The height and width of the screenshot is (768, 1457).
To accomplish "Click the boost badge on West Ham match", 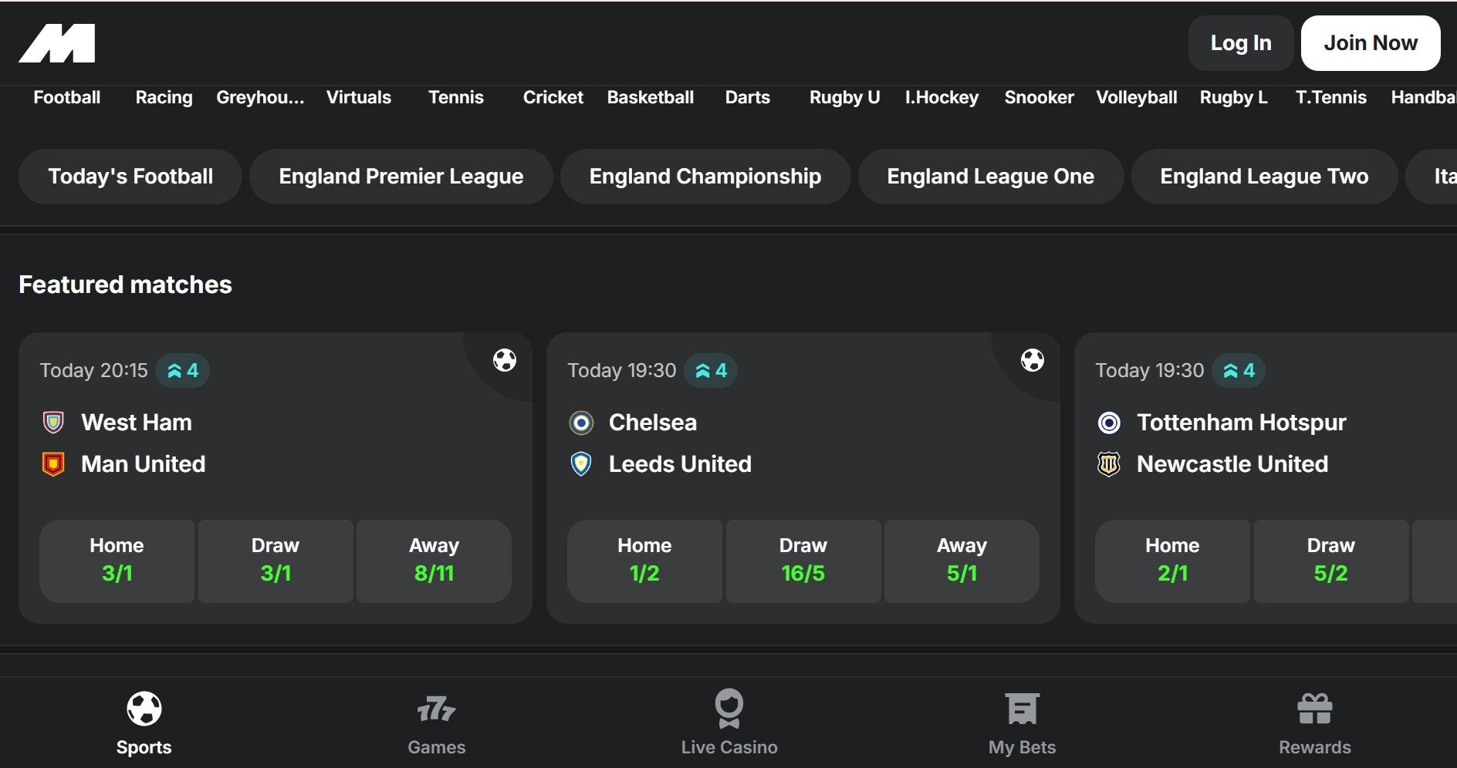I will point(183,371).
